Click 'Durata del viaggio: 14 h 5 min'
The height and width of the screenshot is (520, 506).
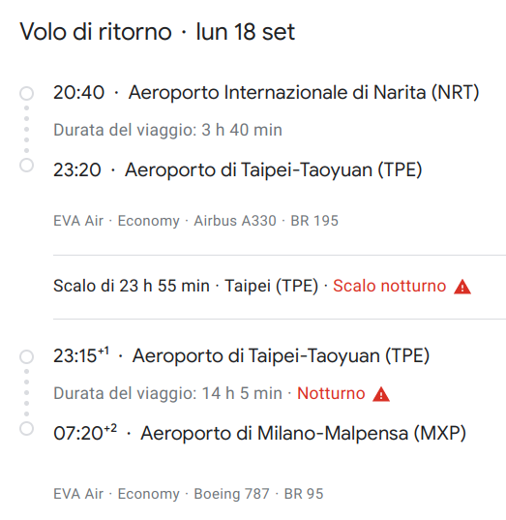[x=167, y=393]
